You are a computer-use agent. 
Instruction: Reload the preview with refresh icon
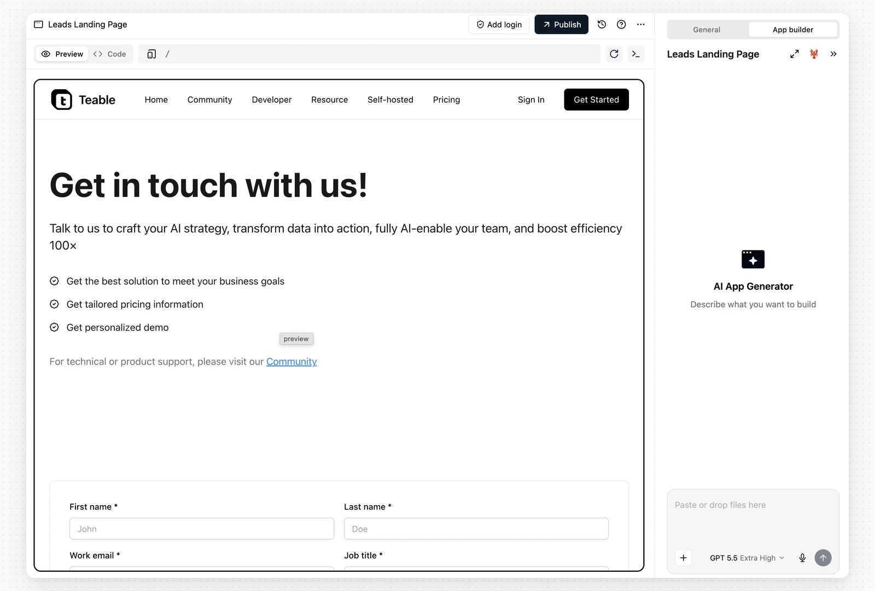pos(614,54)
